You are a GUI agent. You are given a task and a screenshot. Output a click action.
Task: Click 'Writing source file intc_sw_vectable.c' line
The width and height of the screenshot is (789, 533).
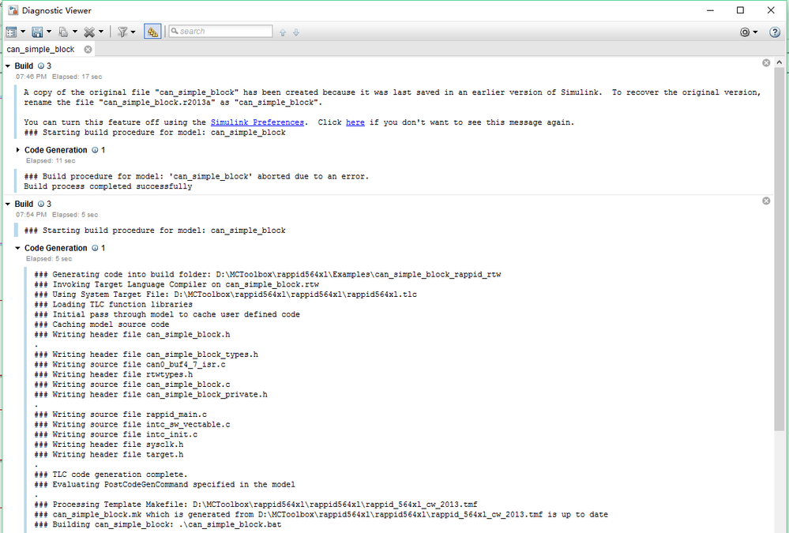point(132,425)
